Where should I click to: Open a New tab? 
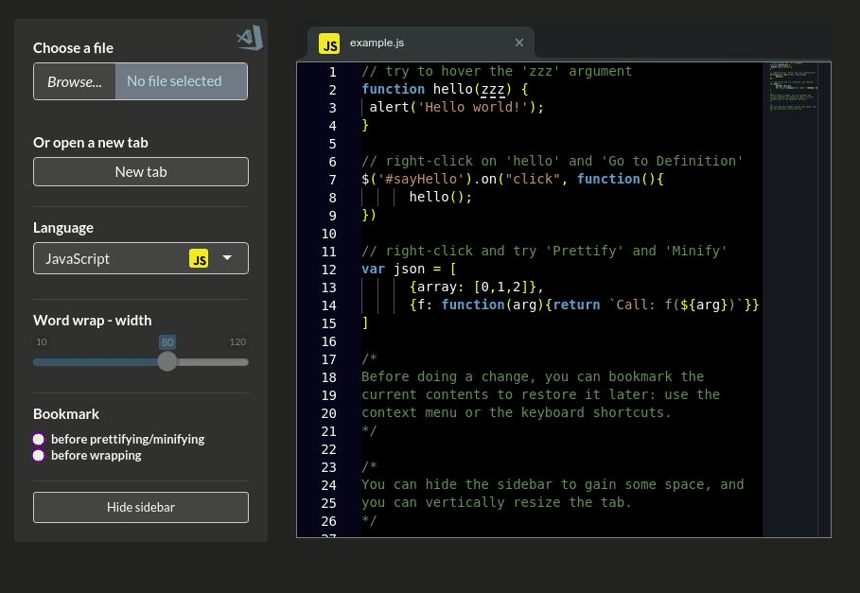(140, 171)
